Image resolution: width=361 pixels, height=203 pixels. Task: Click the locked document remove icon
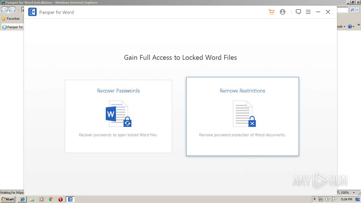pyautogui.click(x=244, y=114)
